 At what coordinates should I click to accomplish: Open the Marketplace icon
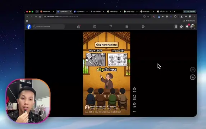coord(127,27)
